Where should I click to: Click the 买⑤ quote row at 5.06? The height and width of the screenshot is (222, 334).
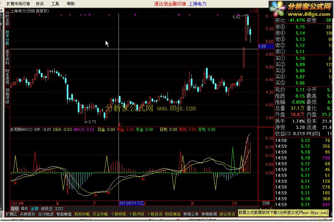303,83
